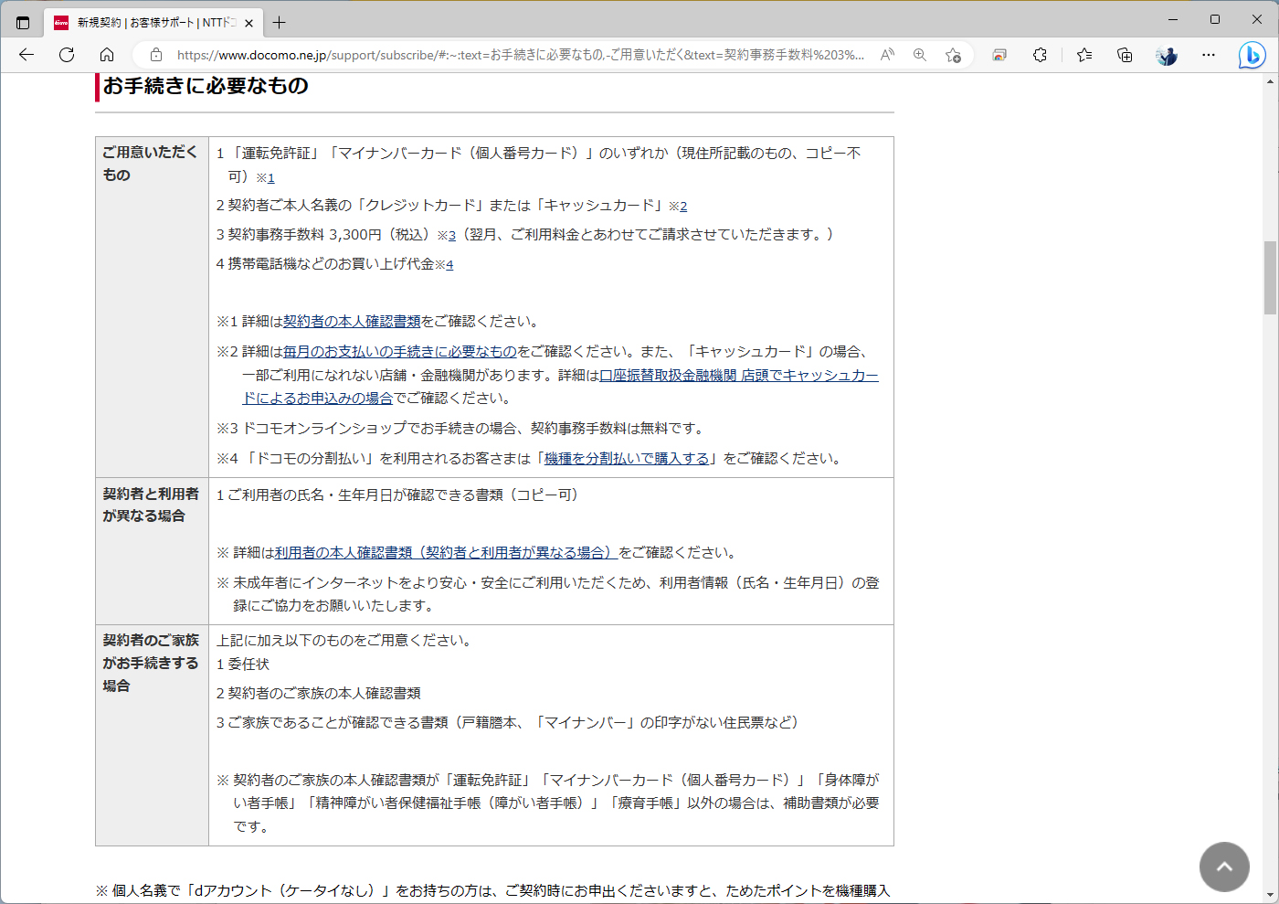Click the dアカウント（ケータイなし） note text
1279x904 pixels.
(x=492, y=891)
